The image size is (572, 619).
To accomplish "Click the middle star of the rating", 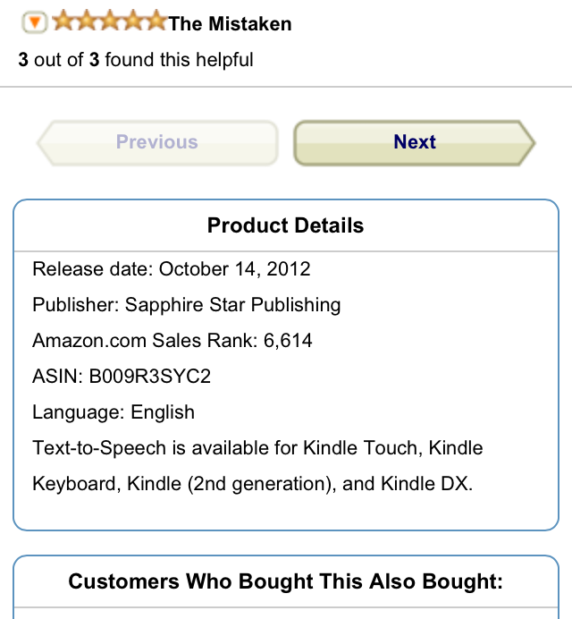I will click(x=109, y=22).
